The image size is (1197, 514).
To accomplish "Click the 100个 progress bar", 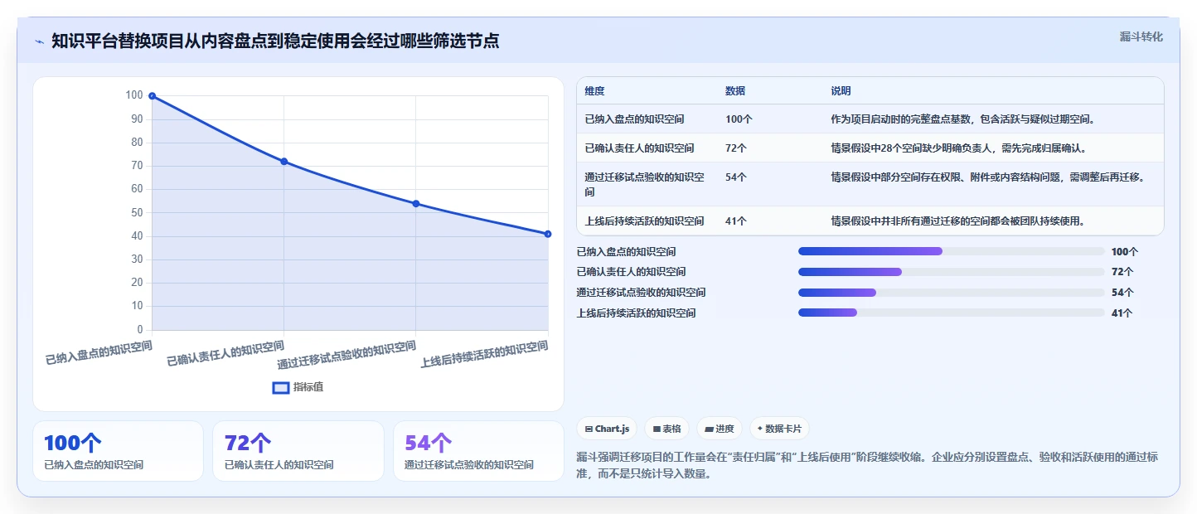I will point(951,251).
